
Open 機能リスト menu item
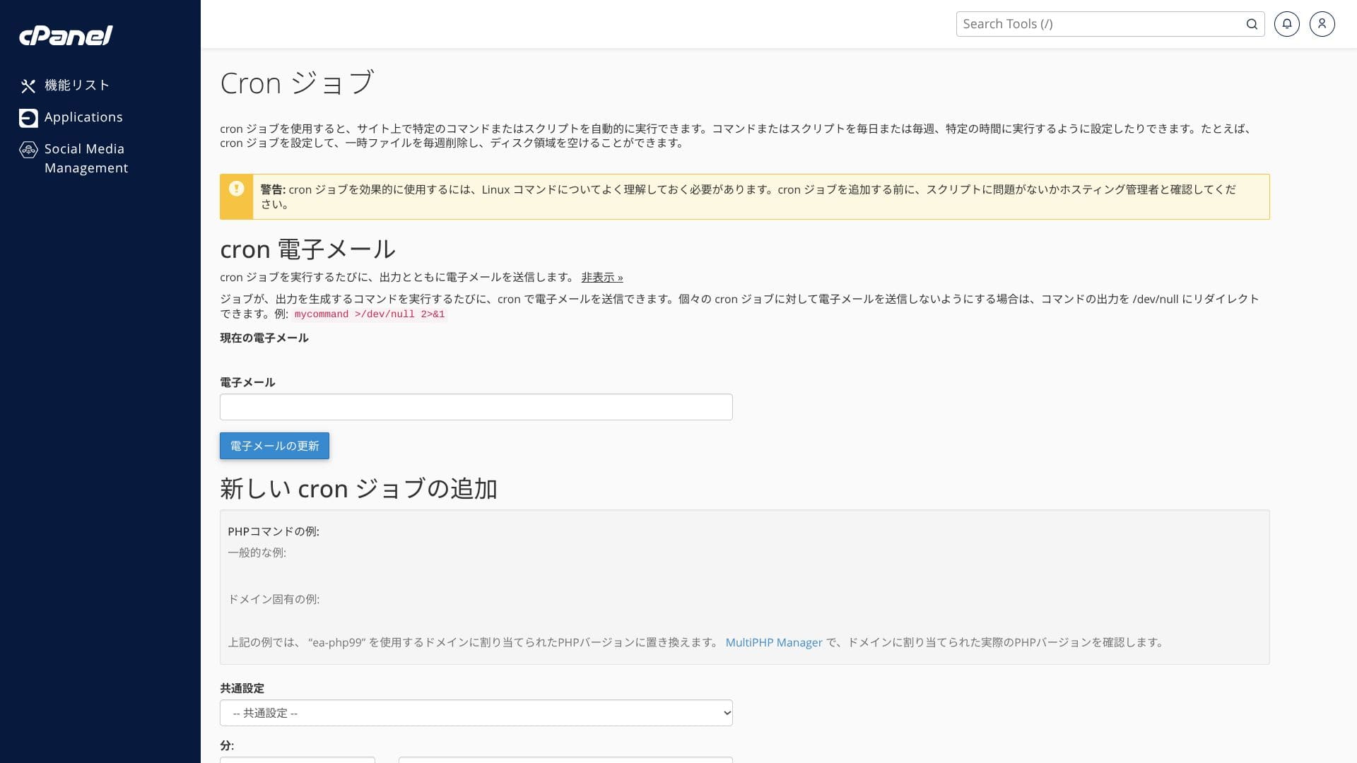pyautogui.click(x=77, y=85)
